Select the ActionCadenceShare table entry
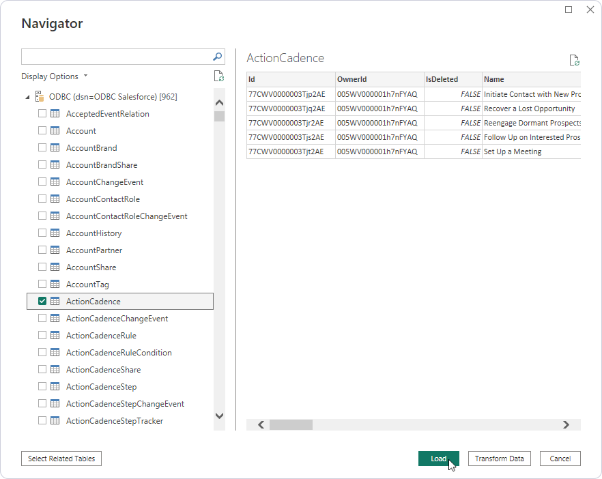Screen dimensions: 602x479 click(x=103, y=370)
